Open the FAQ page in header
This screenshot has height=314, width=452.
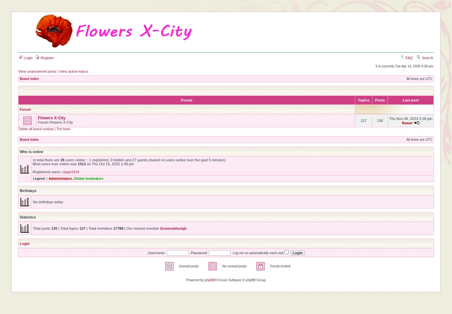409,58
